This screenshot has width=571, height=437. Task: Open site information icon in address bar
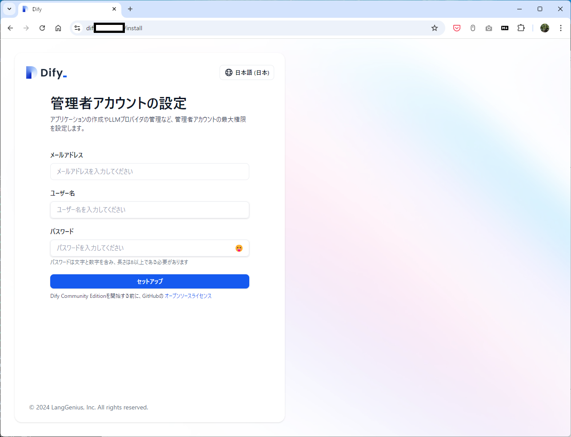pyautogui.click(x=77, y=28)
